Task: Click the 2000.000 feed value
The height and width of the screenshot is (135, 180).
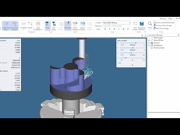Action: (x=16, y=60)
